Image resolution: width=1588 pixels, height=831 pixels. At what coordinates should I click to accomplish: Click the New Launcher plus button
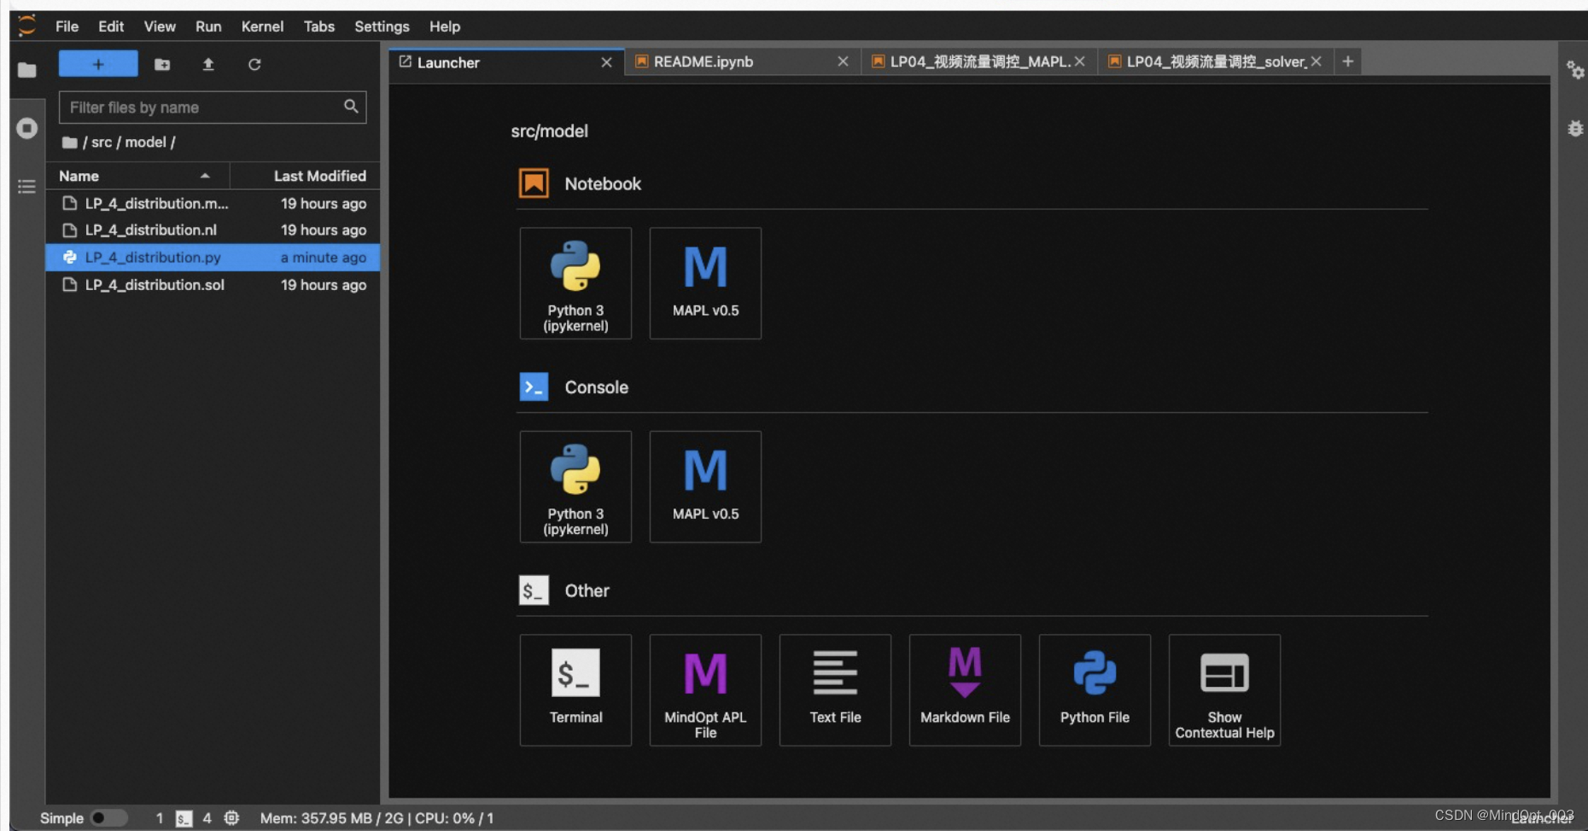[98, 64]
